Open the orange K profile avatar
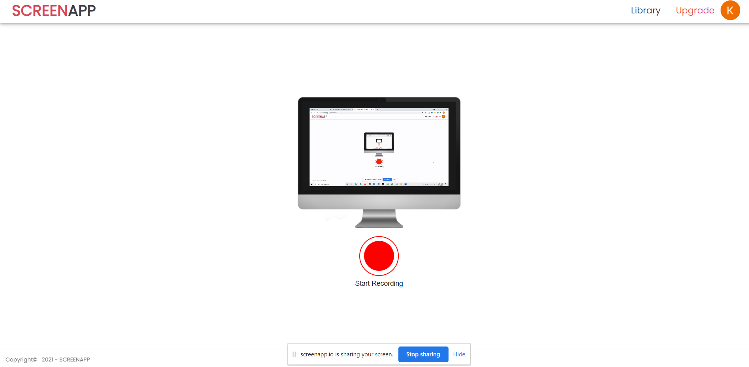The height and width of the screenshot is (367, 749). click(730, 11)
